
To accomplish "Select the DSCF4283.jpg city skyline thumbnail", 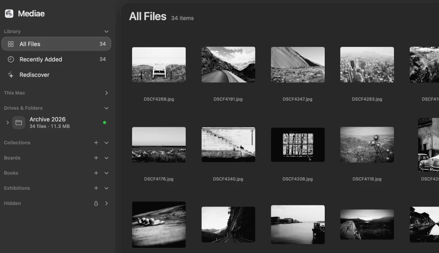I will pos(367,65).
